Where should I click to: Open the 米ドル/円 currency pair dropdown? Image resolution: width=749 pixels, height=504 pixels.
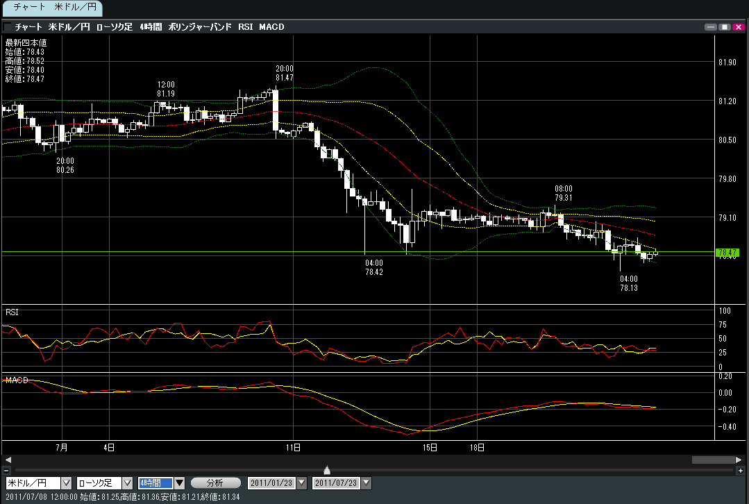(67, 482)
